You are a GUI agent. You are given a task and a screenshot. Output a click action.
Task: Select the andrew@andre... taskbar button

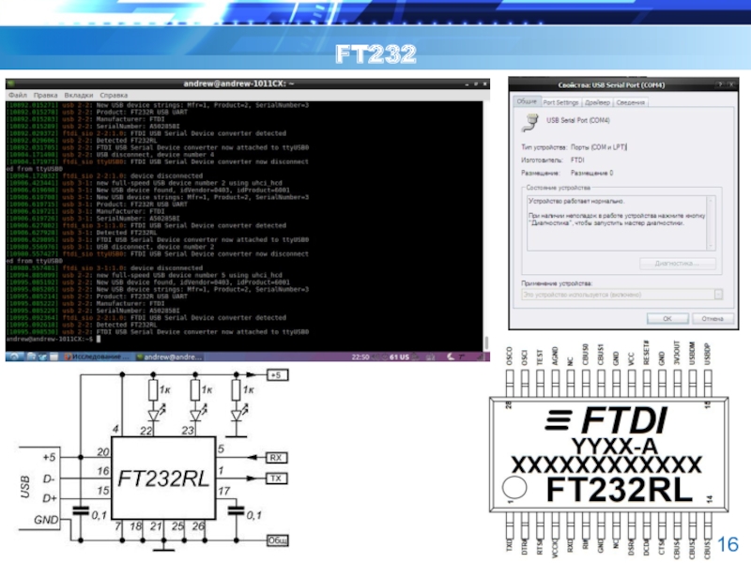coord(170,357)
